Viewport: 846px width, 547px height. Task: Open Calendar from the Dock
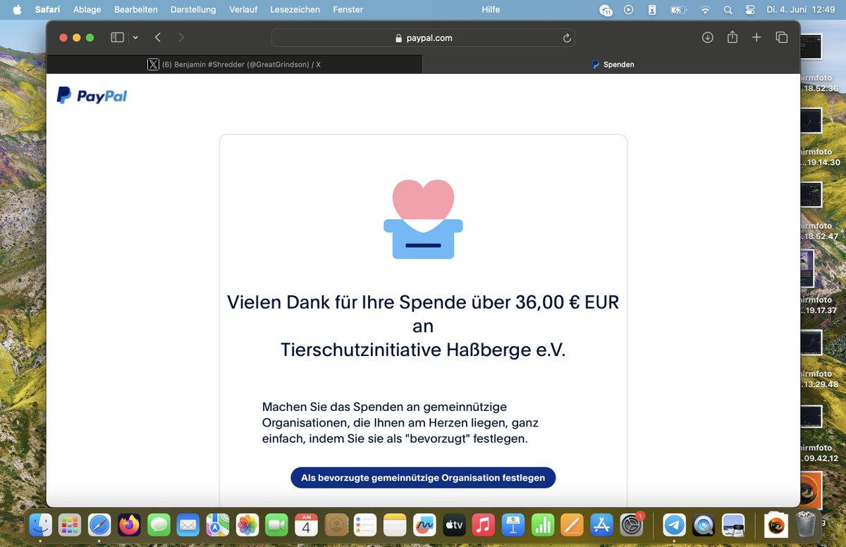pyautogui.click(x=307, y=524)
